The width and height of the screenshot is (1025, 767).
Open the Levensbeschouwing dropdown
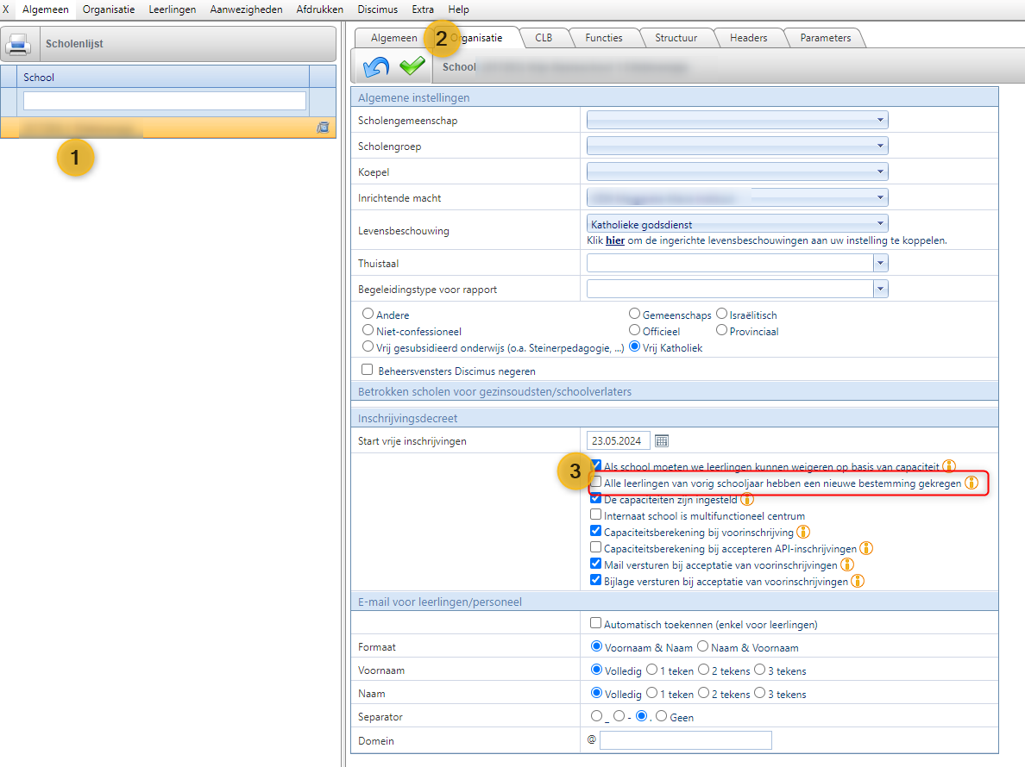click(x=879, y=224)
